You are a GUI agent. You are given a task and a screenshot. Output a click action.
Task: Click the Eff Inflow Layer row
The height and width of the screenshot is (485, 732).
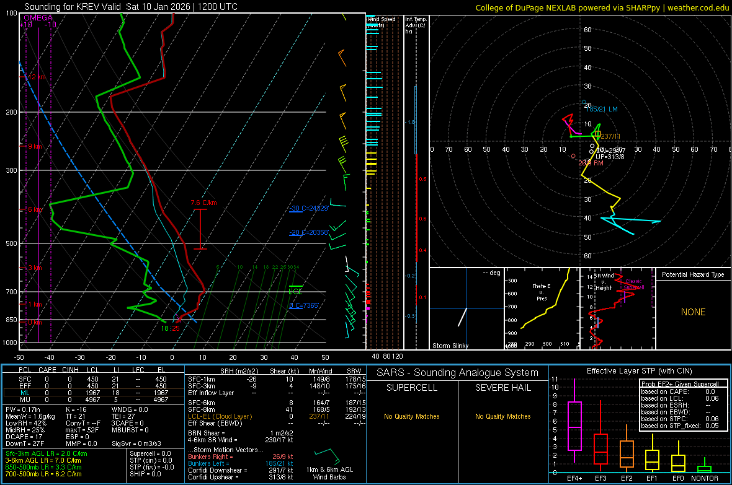(277, 393)
